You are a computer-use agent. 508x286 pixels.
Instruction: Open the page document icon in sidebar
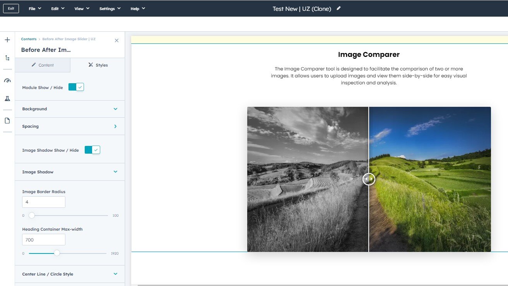(7, 121)
